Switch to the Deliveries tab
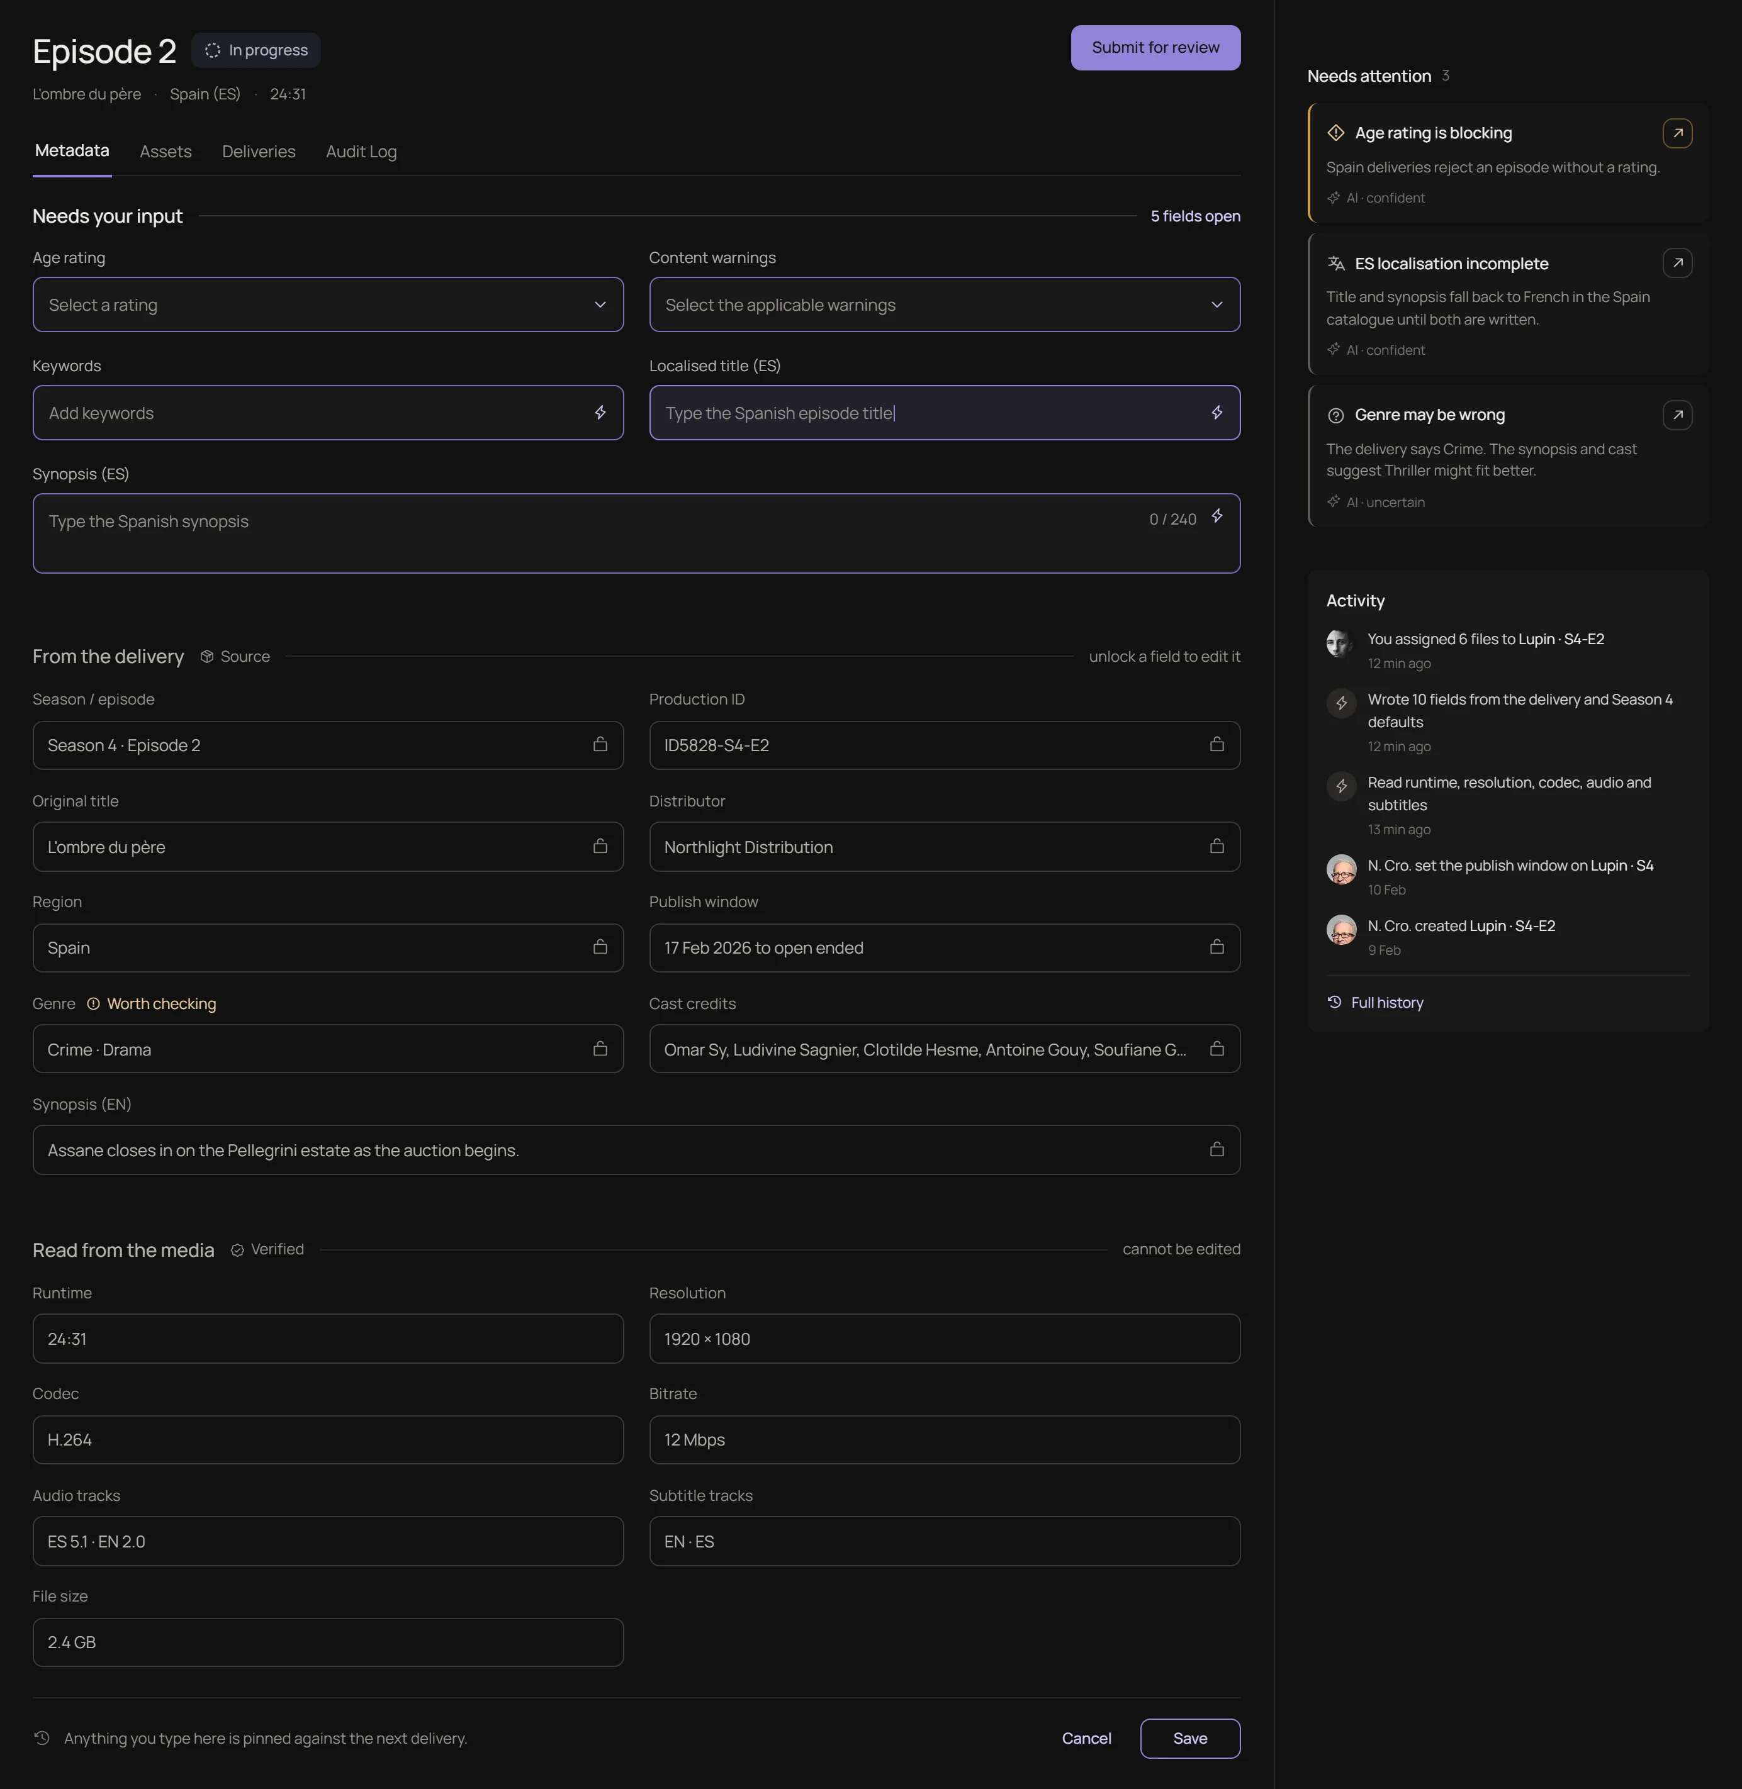The image size is (1742, 1789). [x=259, y=152]
